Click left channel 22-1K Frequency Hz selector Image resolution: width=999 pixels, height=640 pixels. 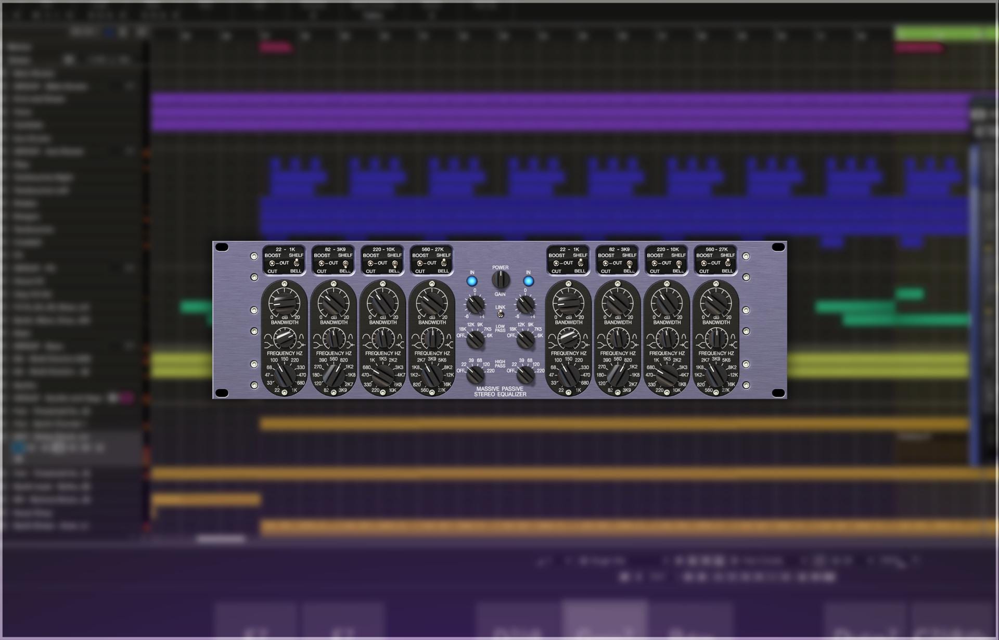(285, 375)
